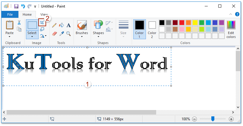Image resolution: width=243 pixels, height=126 pixels.
Task: Open the Size line thickness dropdown
Action: (124, 29)
